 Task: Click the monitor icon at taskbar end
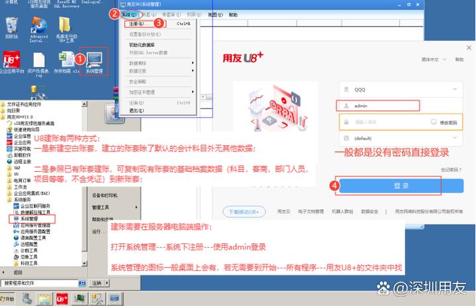click(x=115, y=299)
